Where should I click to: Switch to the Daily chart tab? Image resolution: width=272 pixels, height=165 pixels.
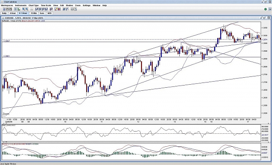pos(4,13)
